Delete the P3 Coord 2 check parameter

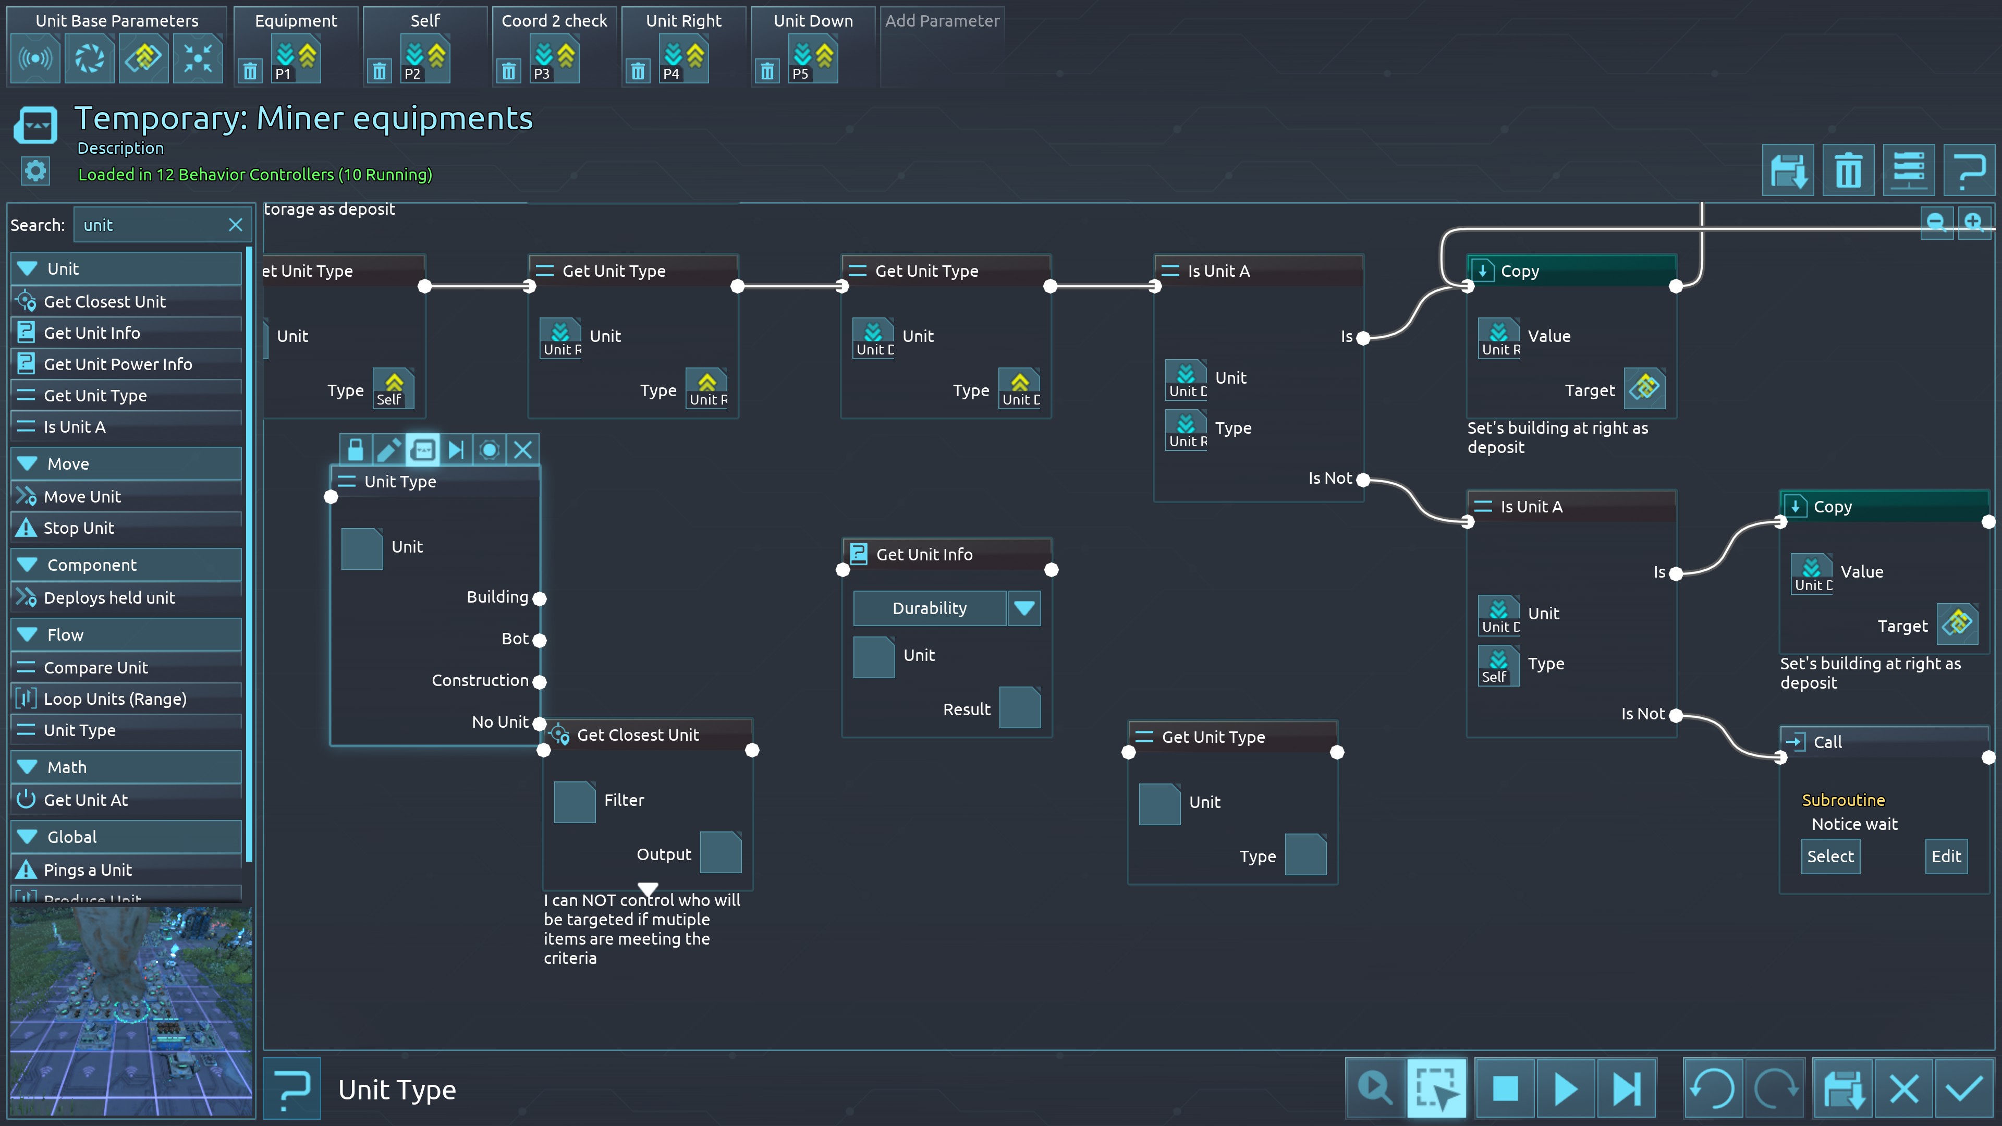pos(508,72)
